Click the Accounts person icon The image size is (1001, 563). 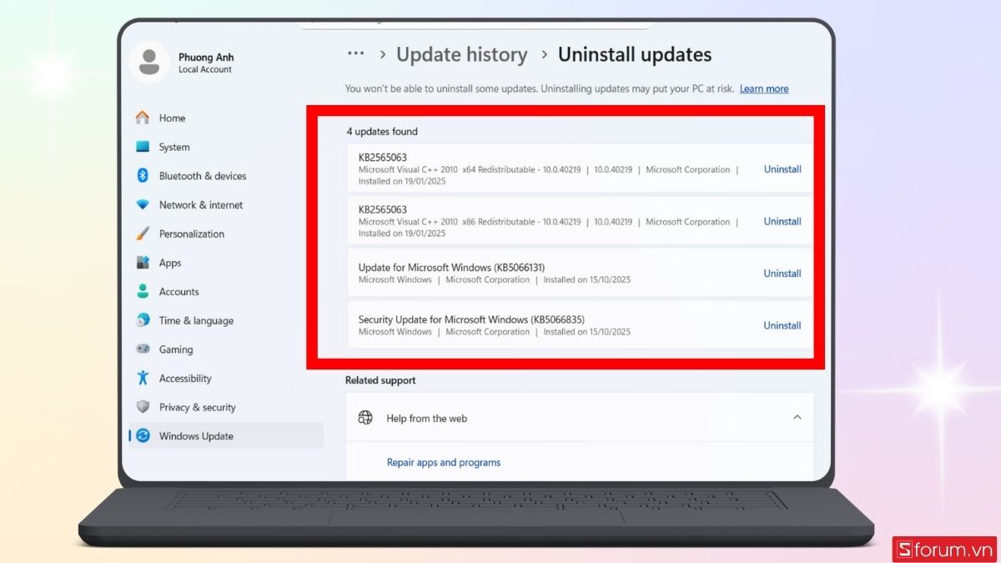coord(143,292)
